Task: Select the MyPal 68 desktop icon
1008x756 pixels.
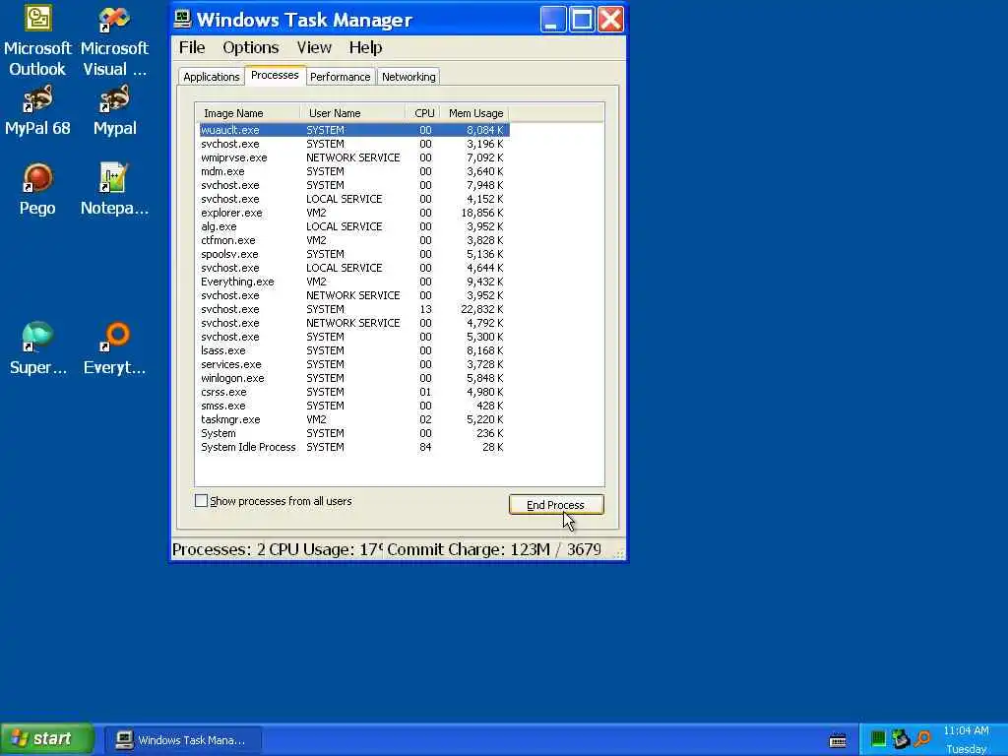Action: click(37, 110)
